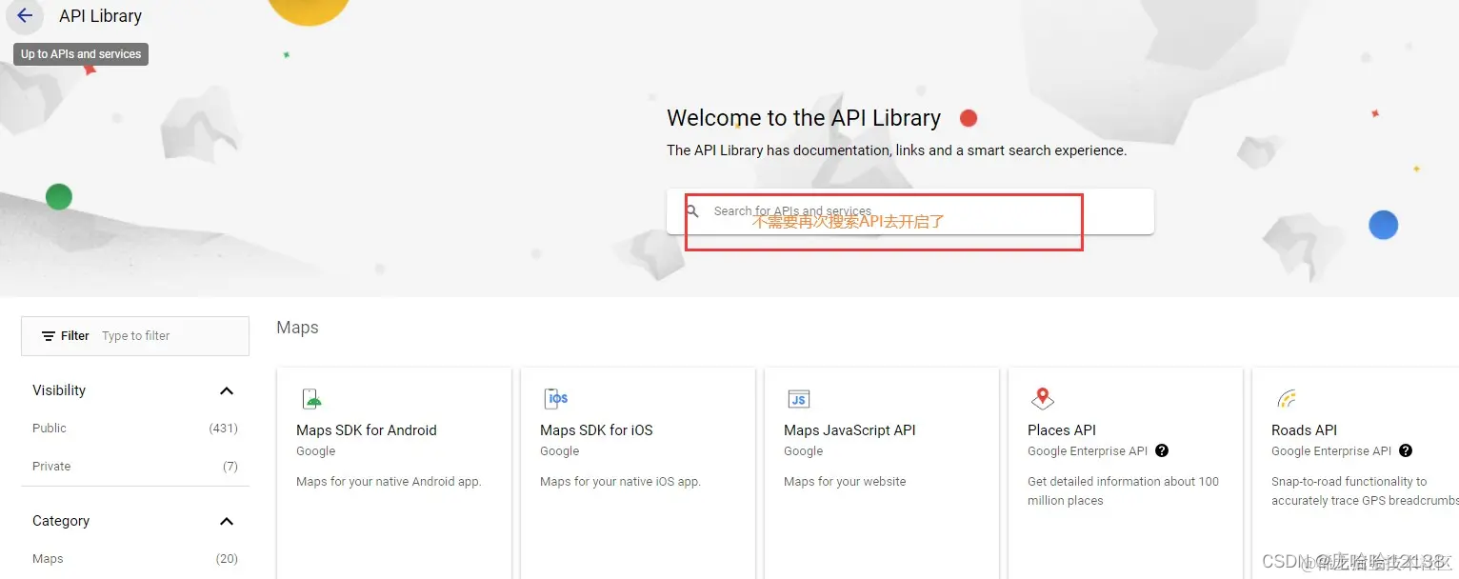Click the Maps SDK for iOS icon
This screenshot has width=1459, height=579.
556,399
